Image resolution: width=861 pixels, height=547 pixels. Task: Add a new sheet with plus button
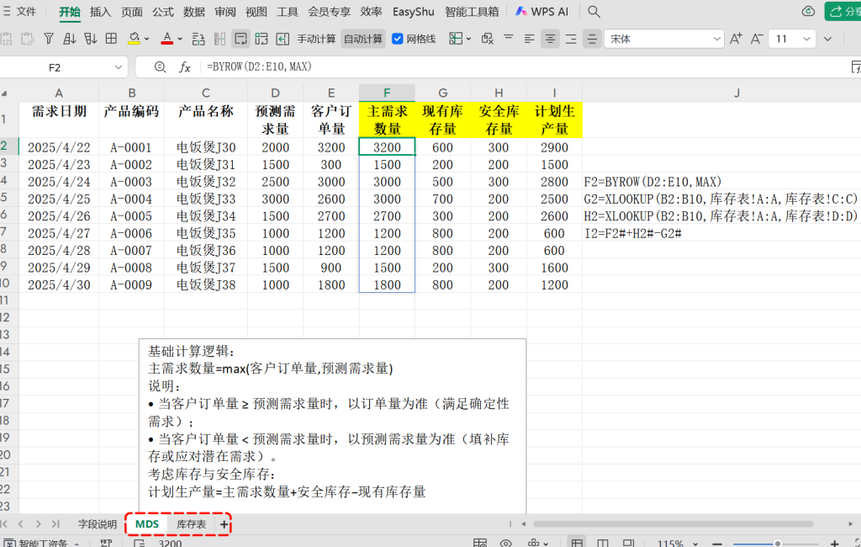(x=224, y=524)
